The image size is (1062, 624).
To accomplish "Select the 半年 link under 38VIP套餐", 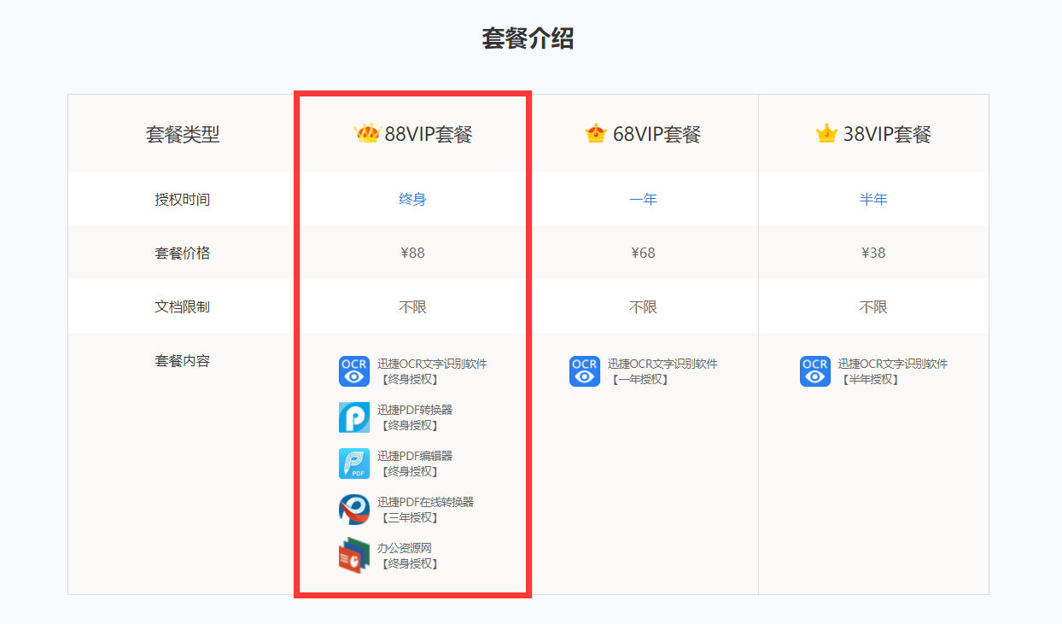I will pyautogui.click(x=874, y=199).
